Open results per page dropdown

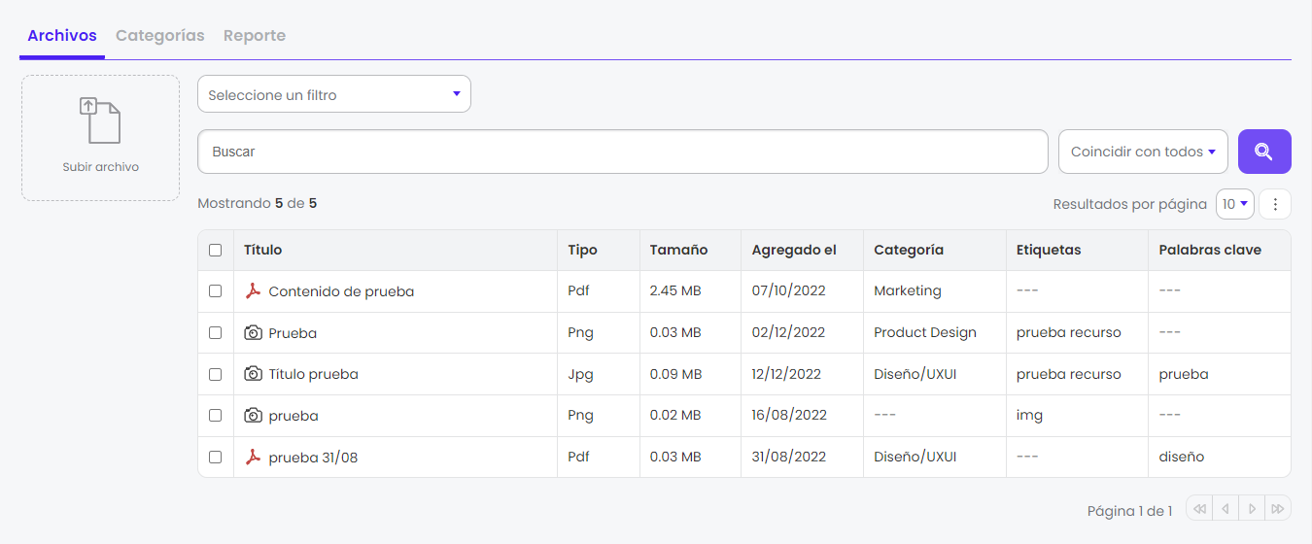(x=1235, y=204)
